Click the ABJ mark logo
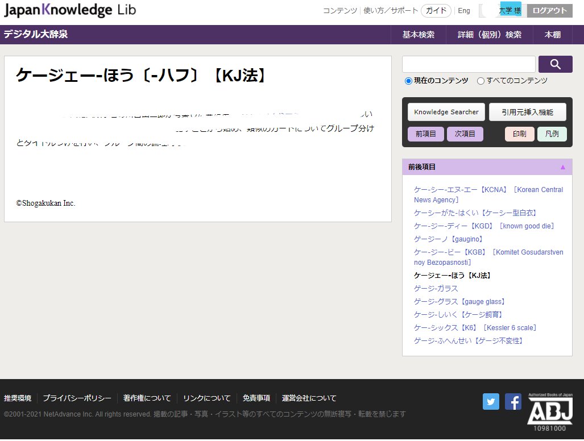 549,410
